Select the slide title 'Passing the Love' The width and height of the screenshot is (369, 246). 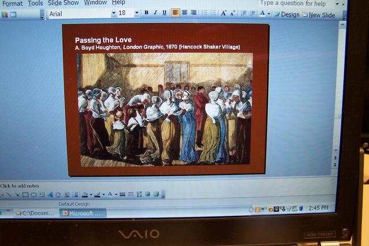[x=103, y=40]
